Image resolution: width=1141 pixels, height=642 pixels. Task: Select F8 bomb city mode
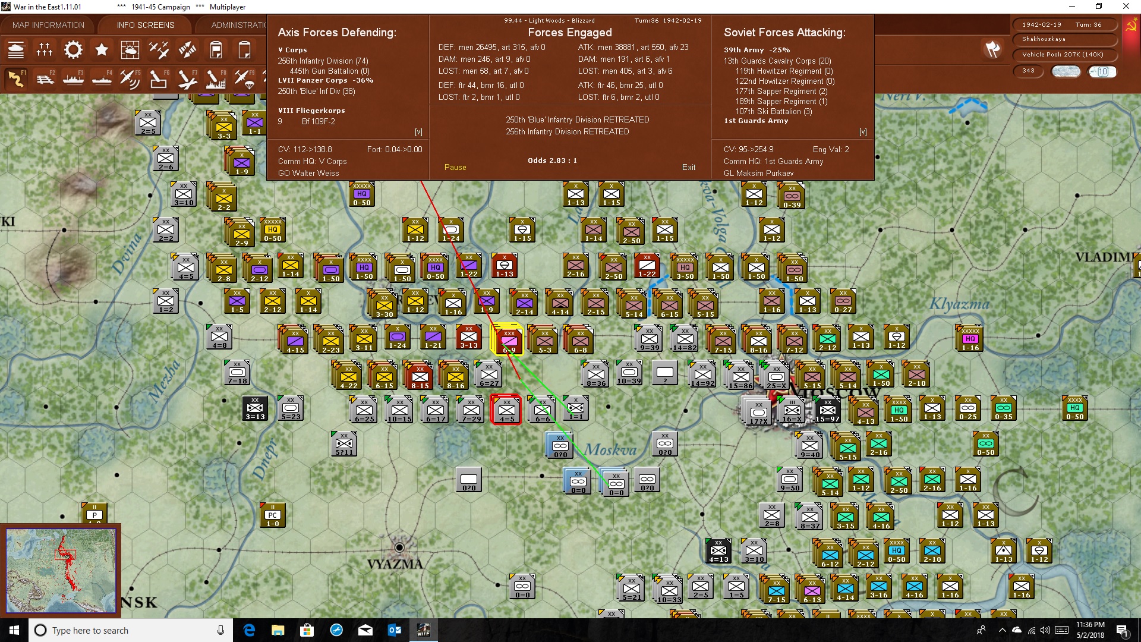point(216,78)
